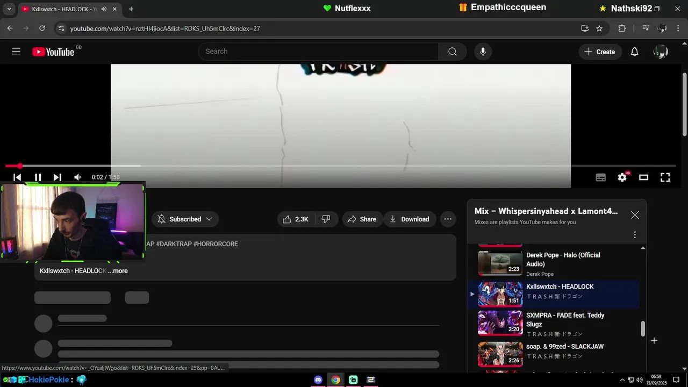Open the media control icon in toolbar
The image size is (688, 387).
646,28
